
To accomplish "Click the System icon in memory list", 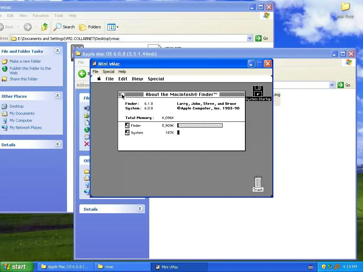I will [x=127, y=132].
